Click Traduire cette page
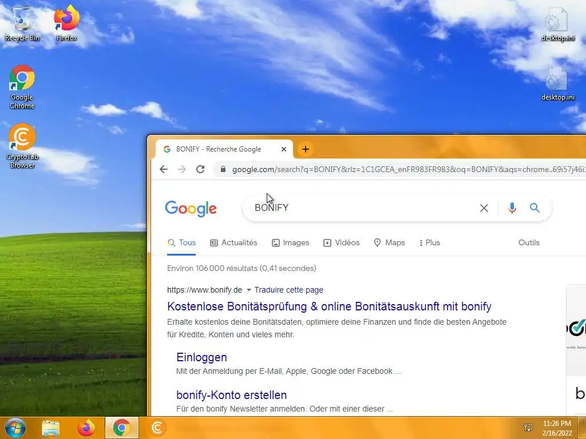586x439 pixels. point(288,290)
